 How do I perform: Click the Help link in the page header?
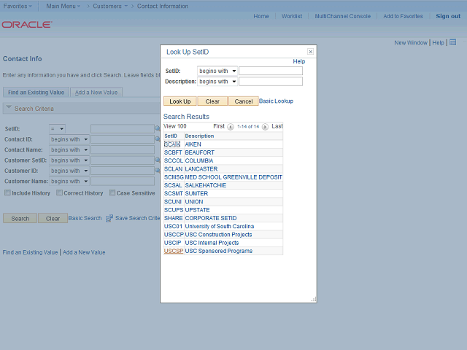pyautogui.click(x=438, y=42)
